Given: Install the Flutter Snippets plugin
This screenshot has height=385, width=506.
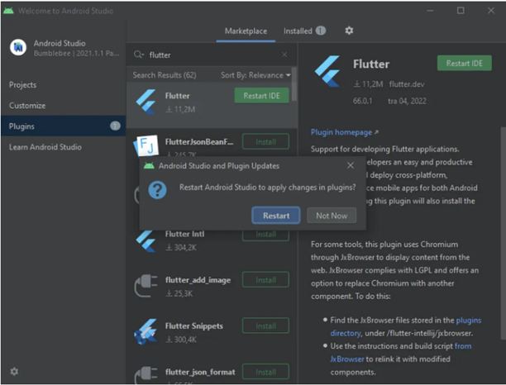Looking at the screenshot, I should pyautogui.click(x=265, y=326).
